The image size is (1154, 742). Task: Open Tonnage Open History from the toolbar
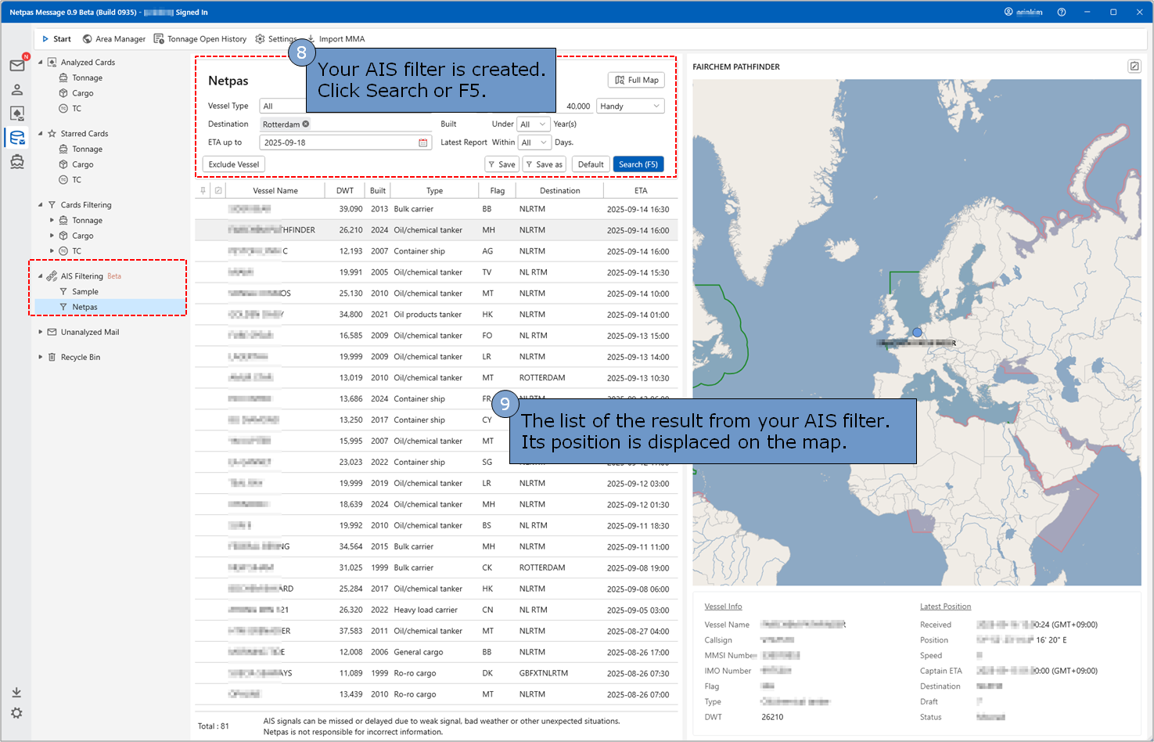coord(200,38)
